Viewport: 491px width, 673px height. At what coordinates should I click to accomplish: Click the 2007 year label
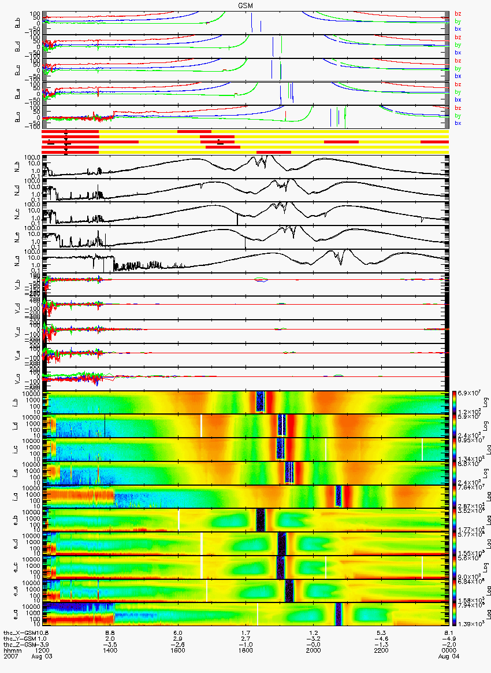[11, 657]
